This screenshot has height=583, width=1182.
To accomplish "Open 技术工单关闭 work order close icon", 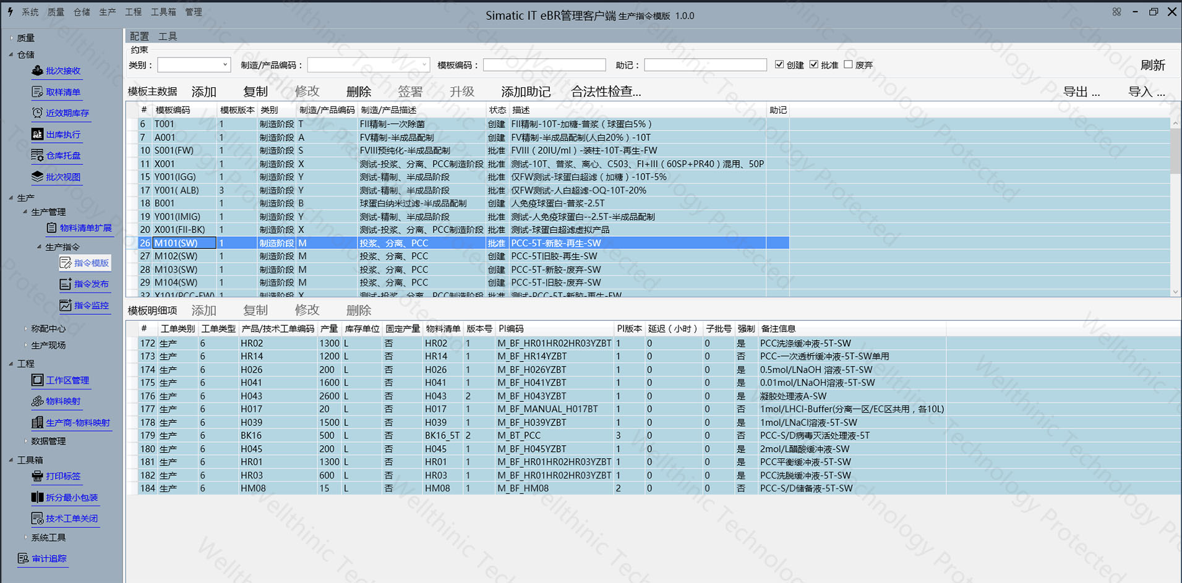I will click(x=37, y=518).
